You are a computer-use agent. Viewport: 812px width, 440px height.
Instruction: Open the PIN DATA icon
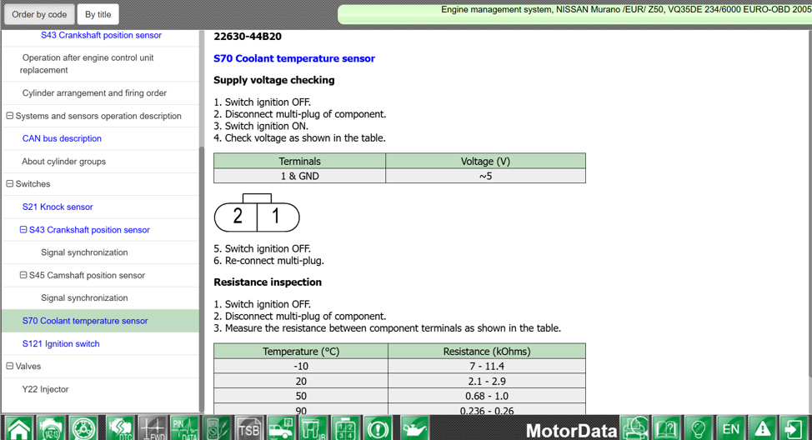[185, 428]
